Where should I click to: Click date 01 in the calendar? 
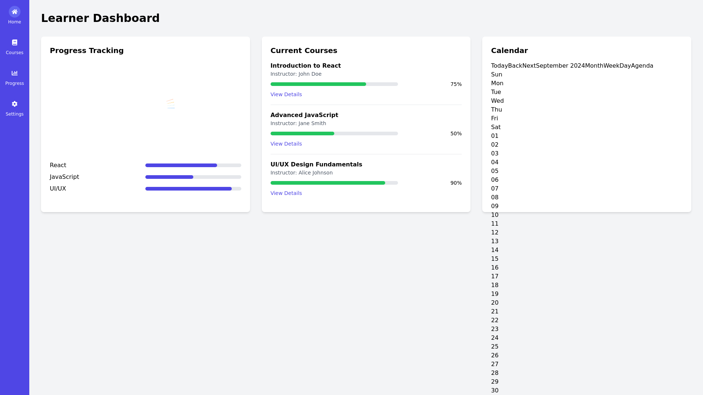(495, 136)
